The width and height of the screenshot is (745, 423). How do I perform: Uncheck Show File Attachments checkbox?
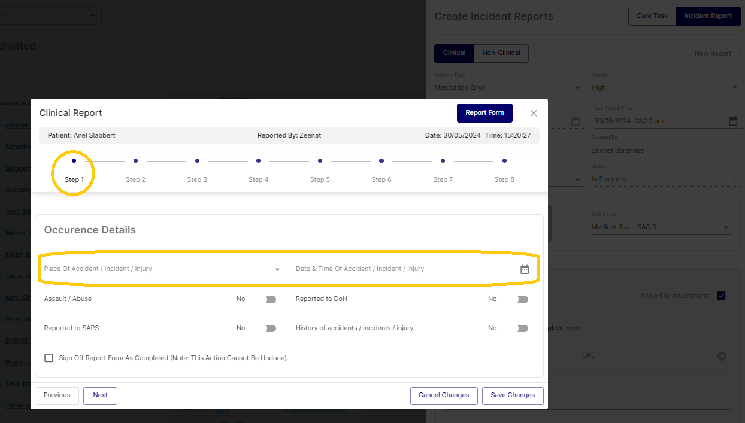(721, 296)
